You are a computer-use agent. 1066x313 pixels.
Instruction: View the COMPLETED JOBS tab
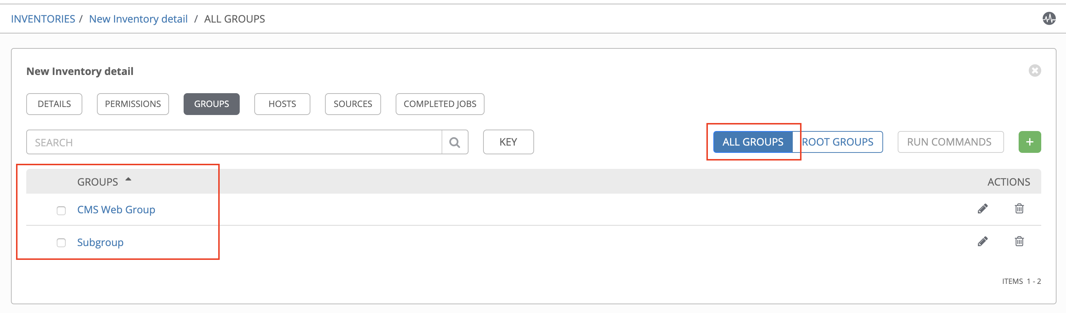click(439, 104)
